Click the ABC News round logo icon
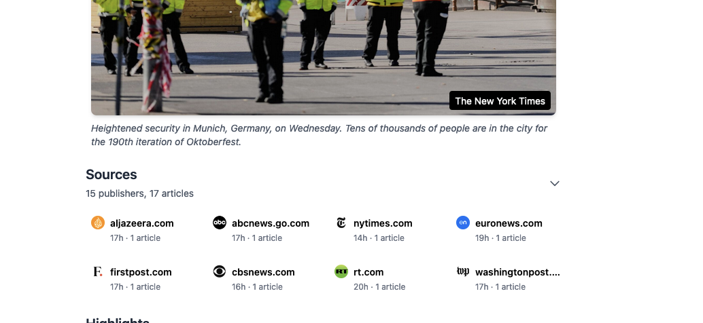Image resolution: width=703 pixels, height=323 pixels. pos(219,223)
